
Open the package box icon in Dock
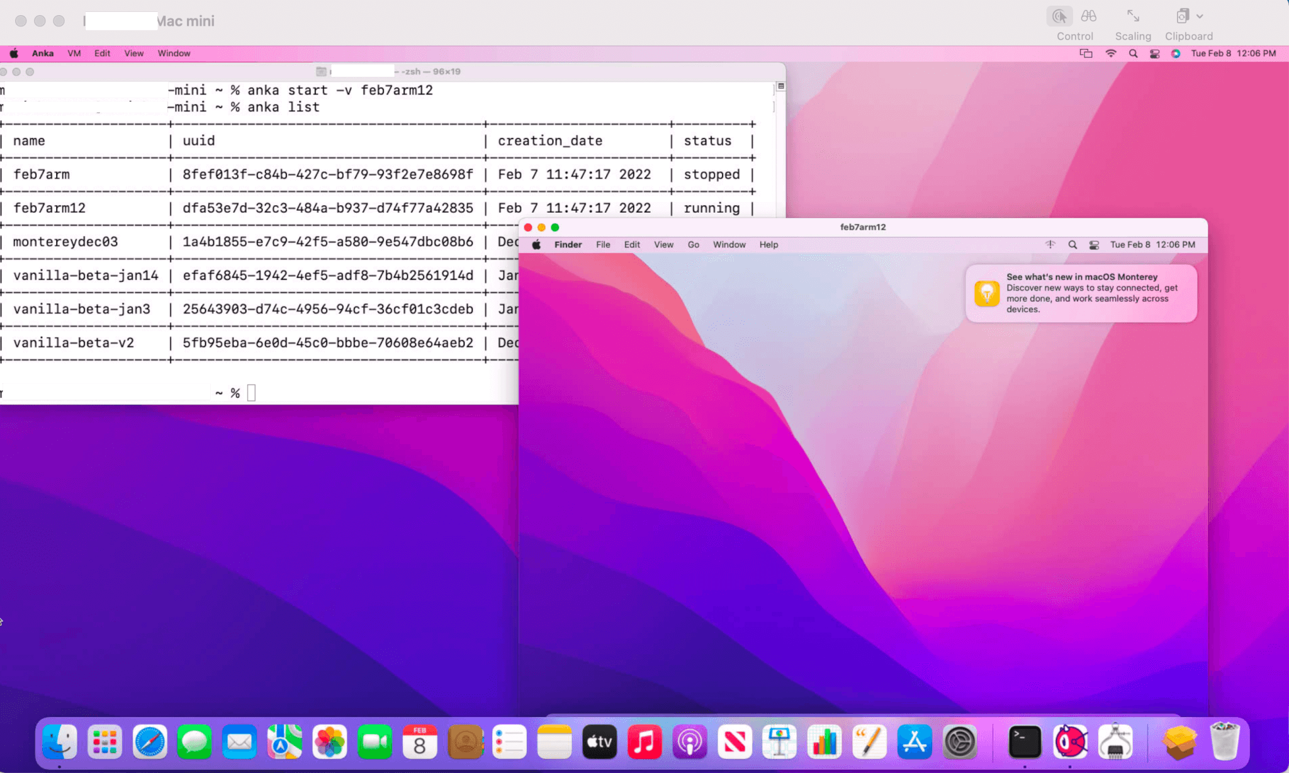(1179, 742)
